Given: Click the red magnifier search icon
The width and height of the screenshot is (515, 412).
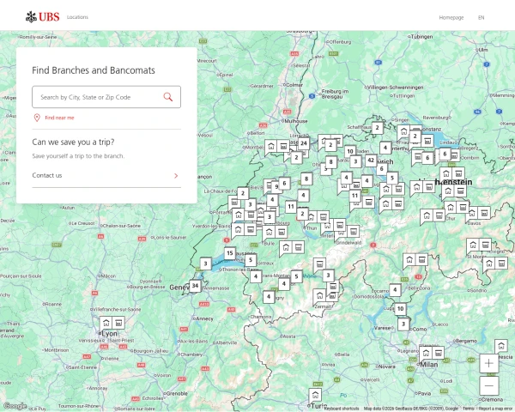Looking at the screenshot, I should 168,97.
